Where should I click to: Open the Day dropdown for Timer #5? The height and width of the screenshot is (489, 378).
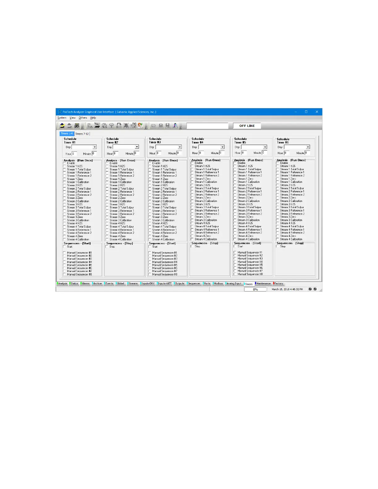[265, 147]
